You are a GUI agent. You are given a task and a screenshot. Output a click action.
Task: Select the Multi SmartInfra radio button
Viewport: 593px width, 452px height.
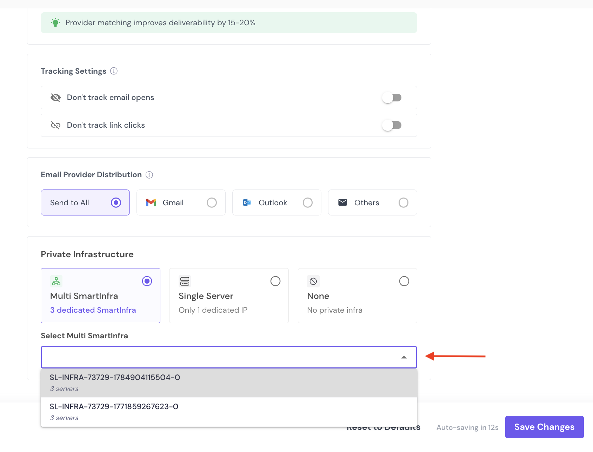147,281
